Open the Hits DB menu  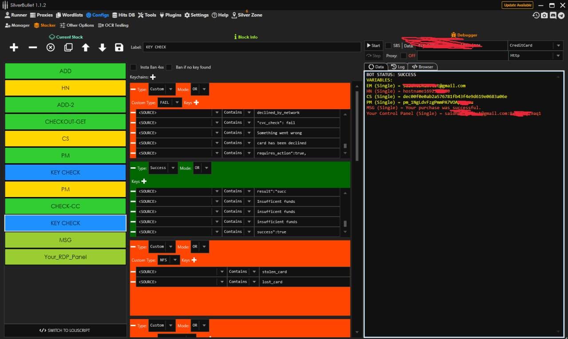coord(123,15)
